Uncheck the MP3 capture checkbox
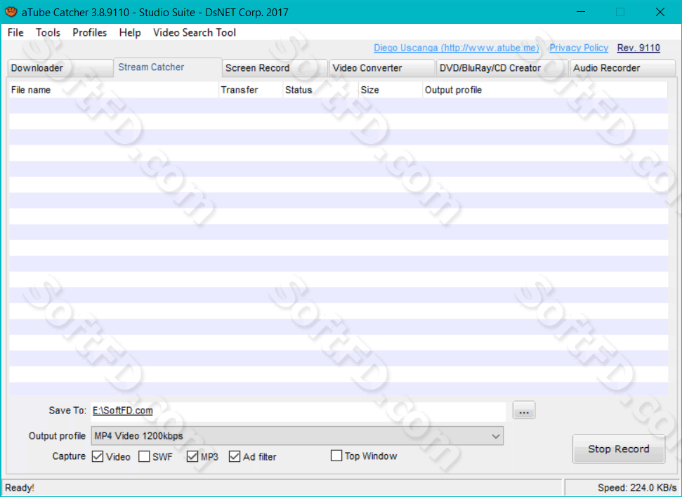This screenshot has width=682, height=497. pos(192,456)
